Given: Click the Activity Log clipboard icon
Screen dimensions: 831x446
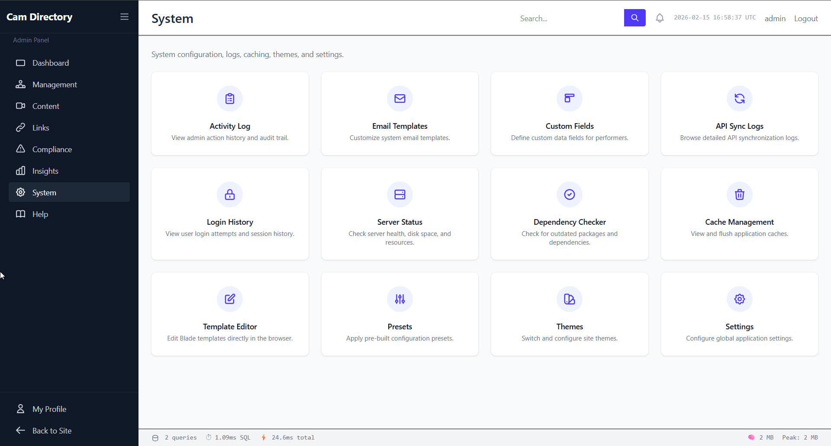Looking at the screenshot, I should pyautogui.click(x=230, y=99).
